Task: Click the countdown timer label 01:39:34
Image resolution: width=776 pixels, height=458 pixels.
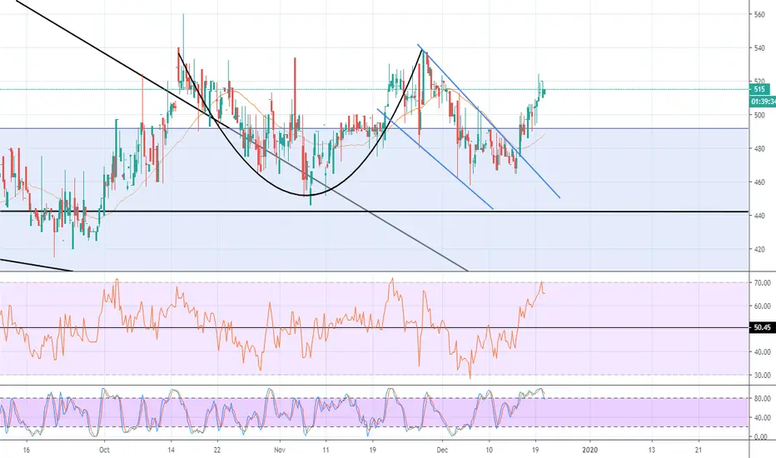Action: point(764,102)
